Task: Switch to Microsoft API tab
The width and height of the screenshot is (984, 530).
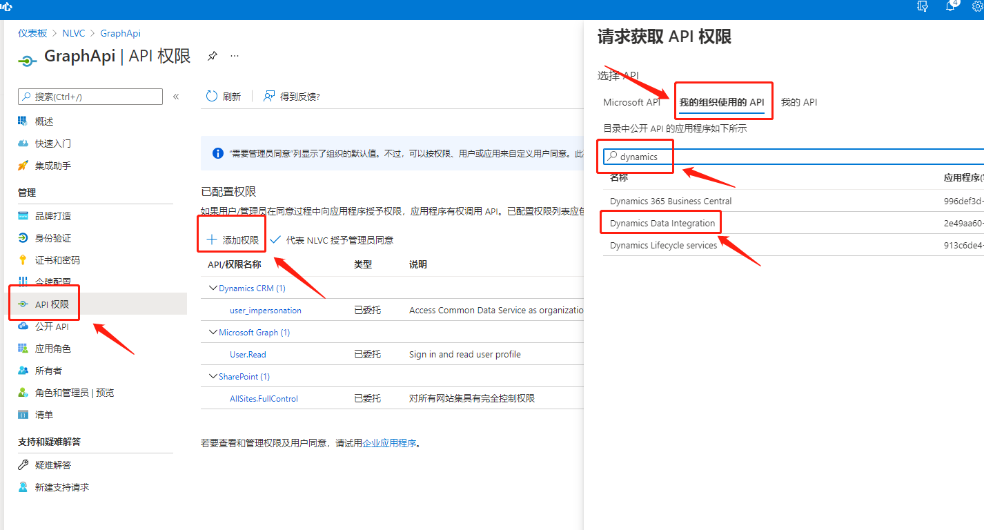Action: tap(632, 102)
